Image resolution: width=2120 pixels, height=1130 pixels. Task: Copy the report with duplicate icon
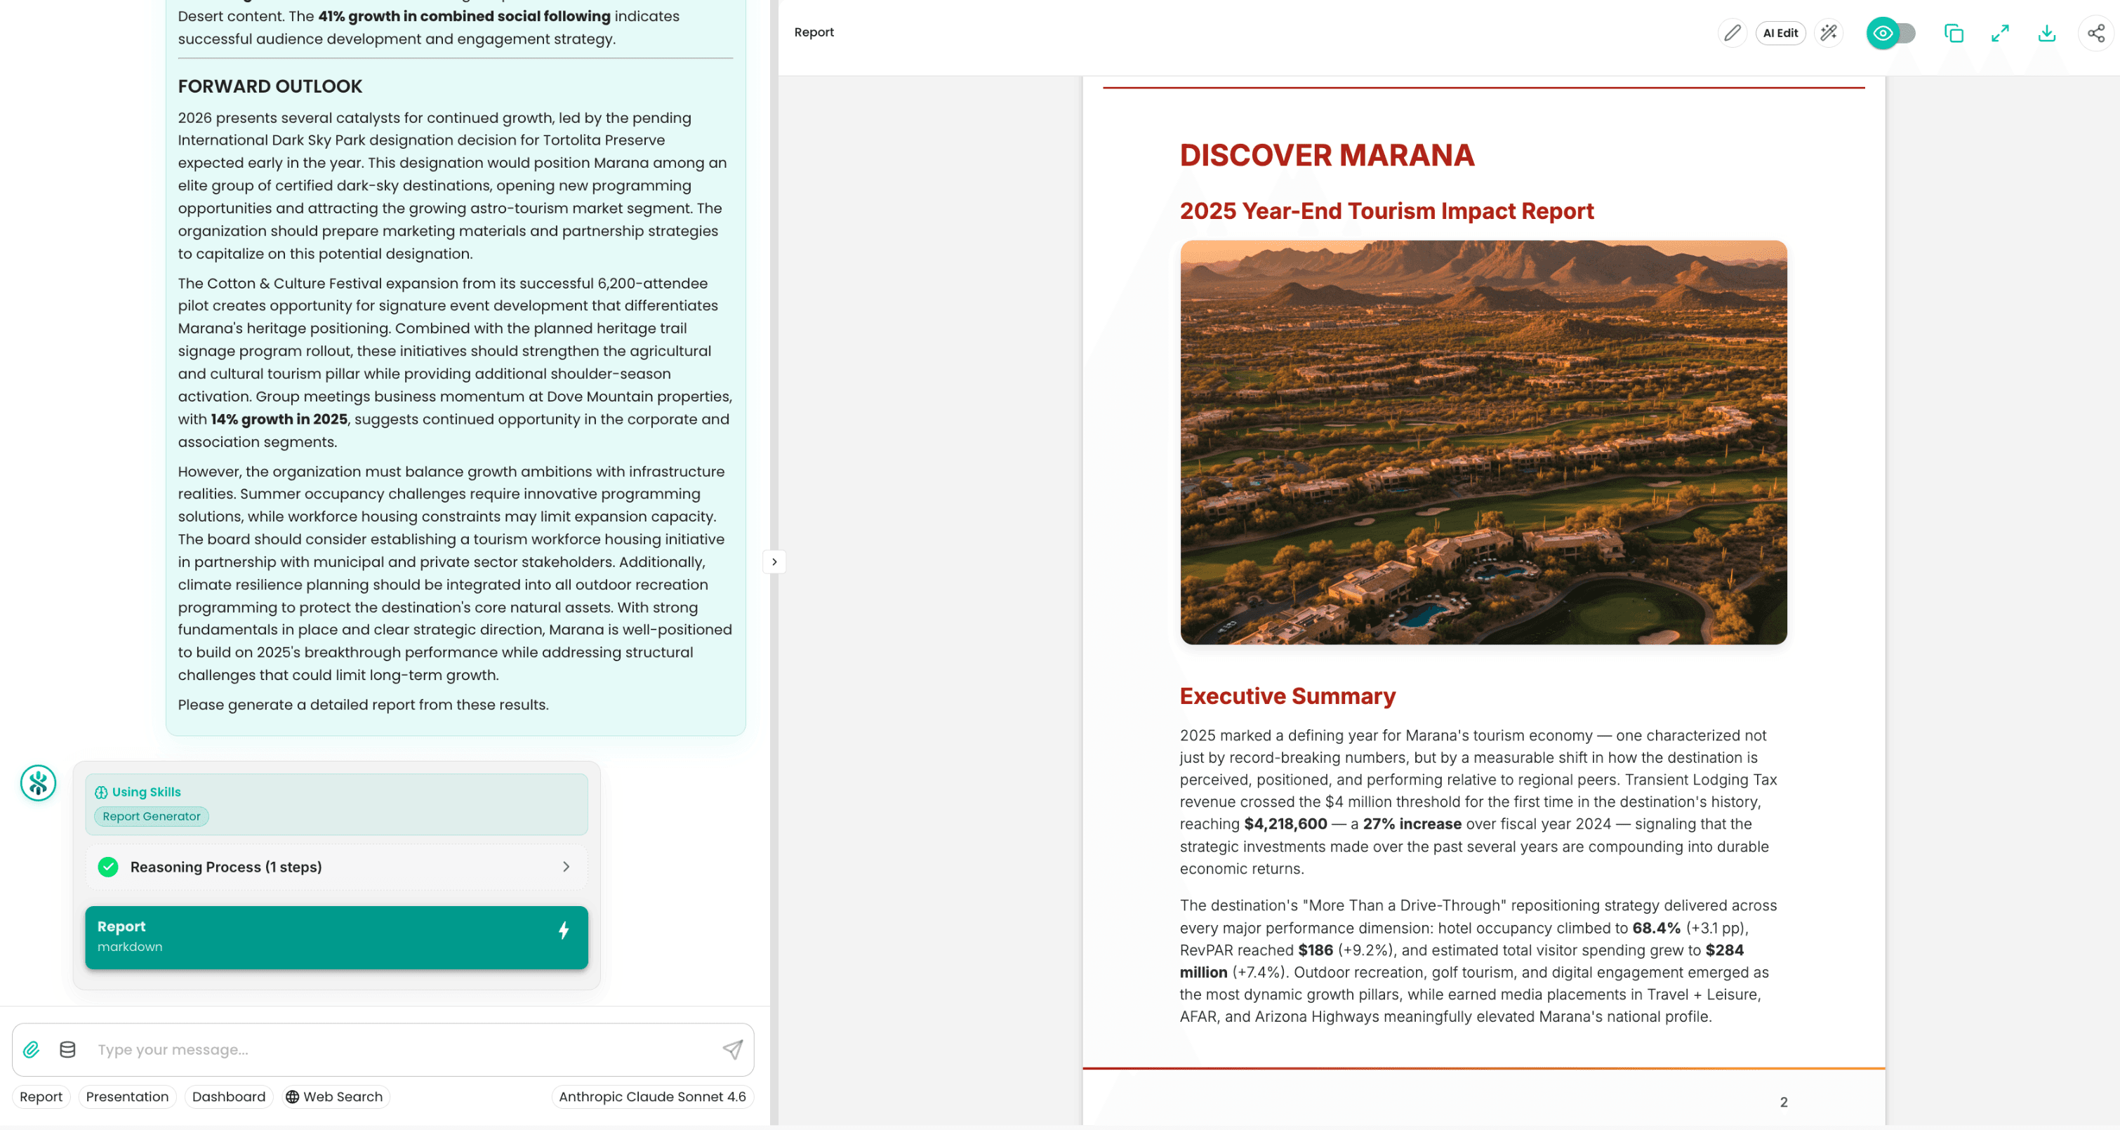tap(1953, 33)
